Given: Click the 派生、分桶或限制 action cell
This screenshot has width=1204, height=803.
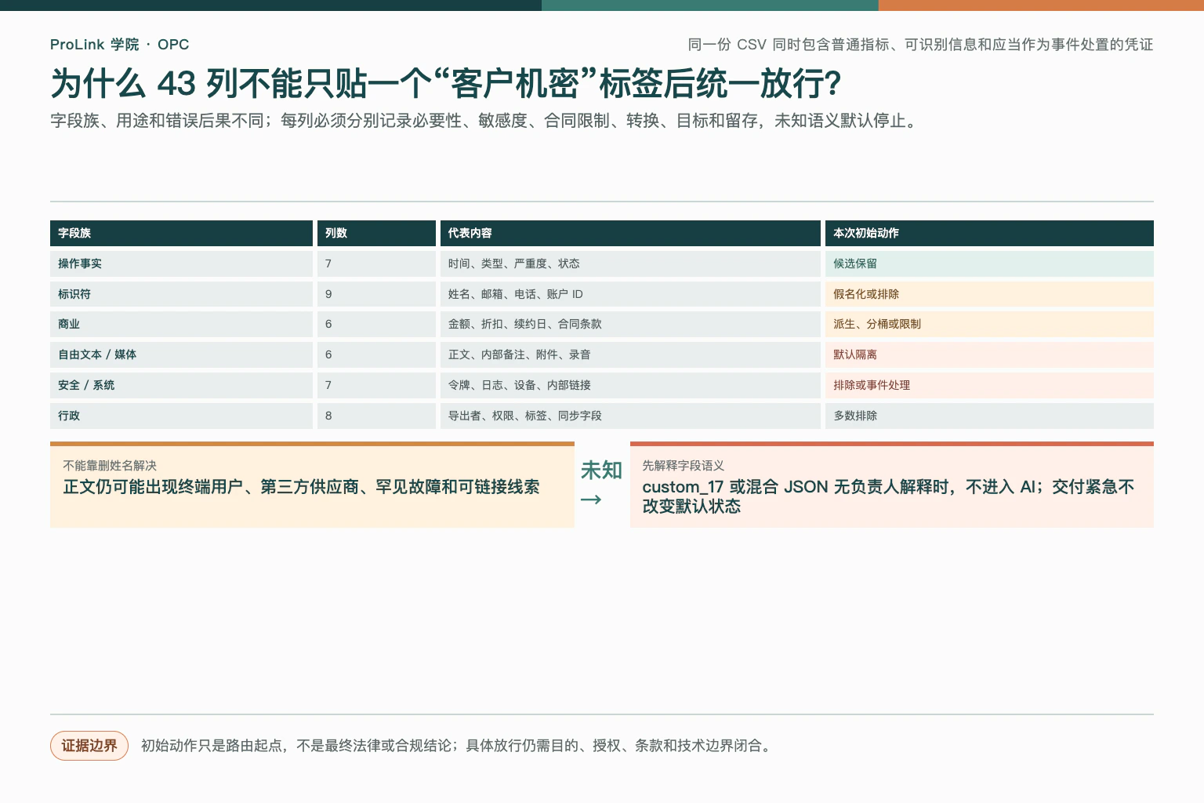Looking at the screenshot, I should click(989, 324).
